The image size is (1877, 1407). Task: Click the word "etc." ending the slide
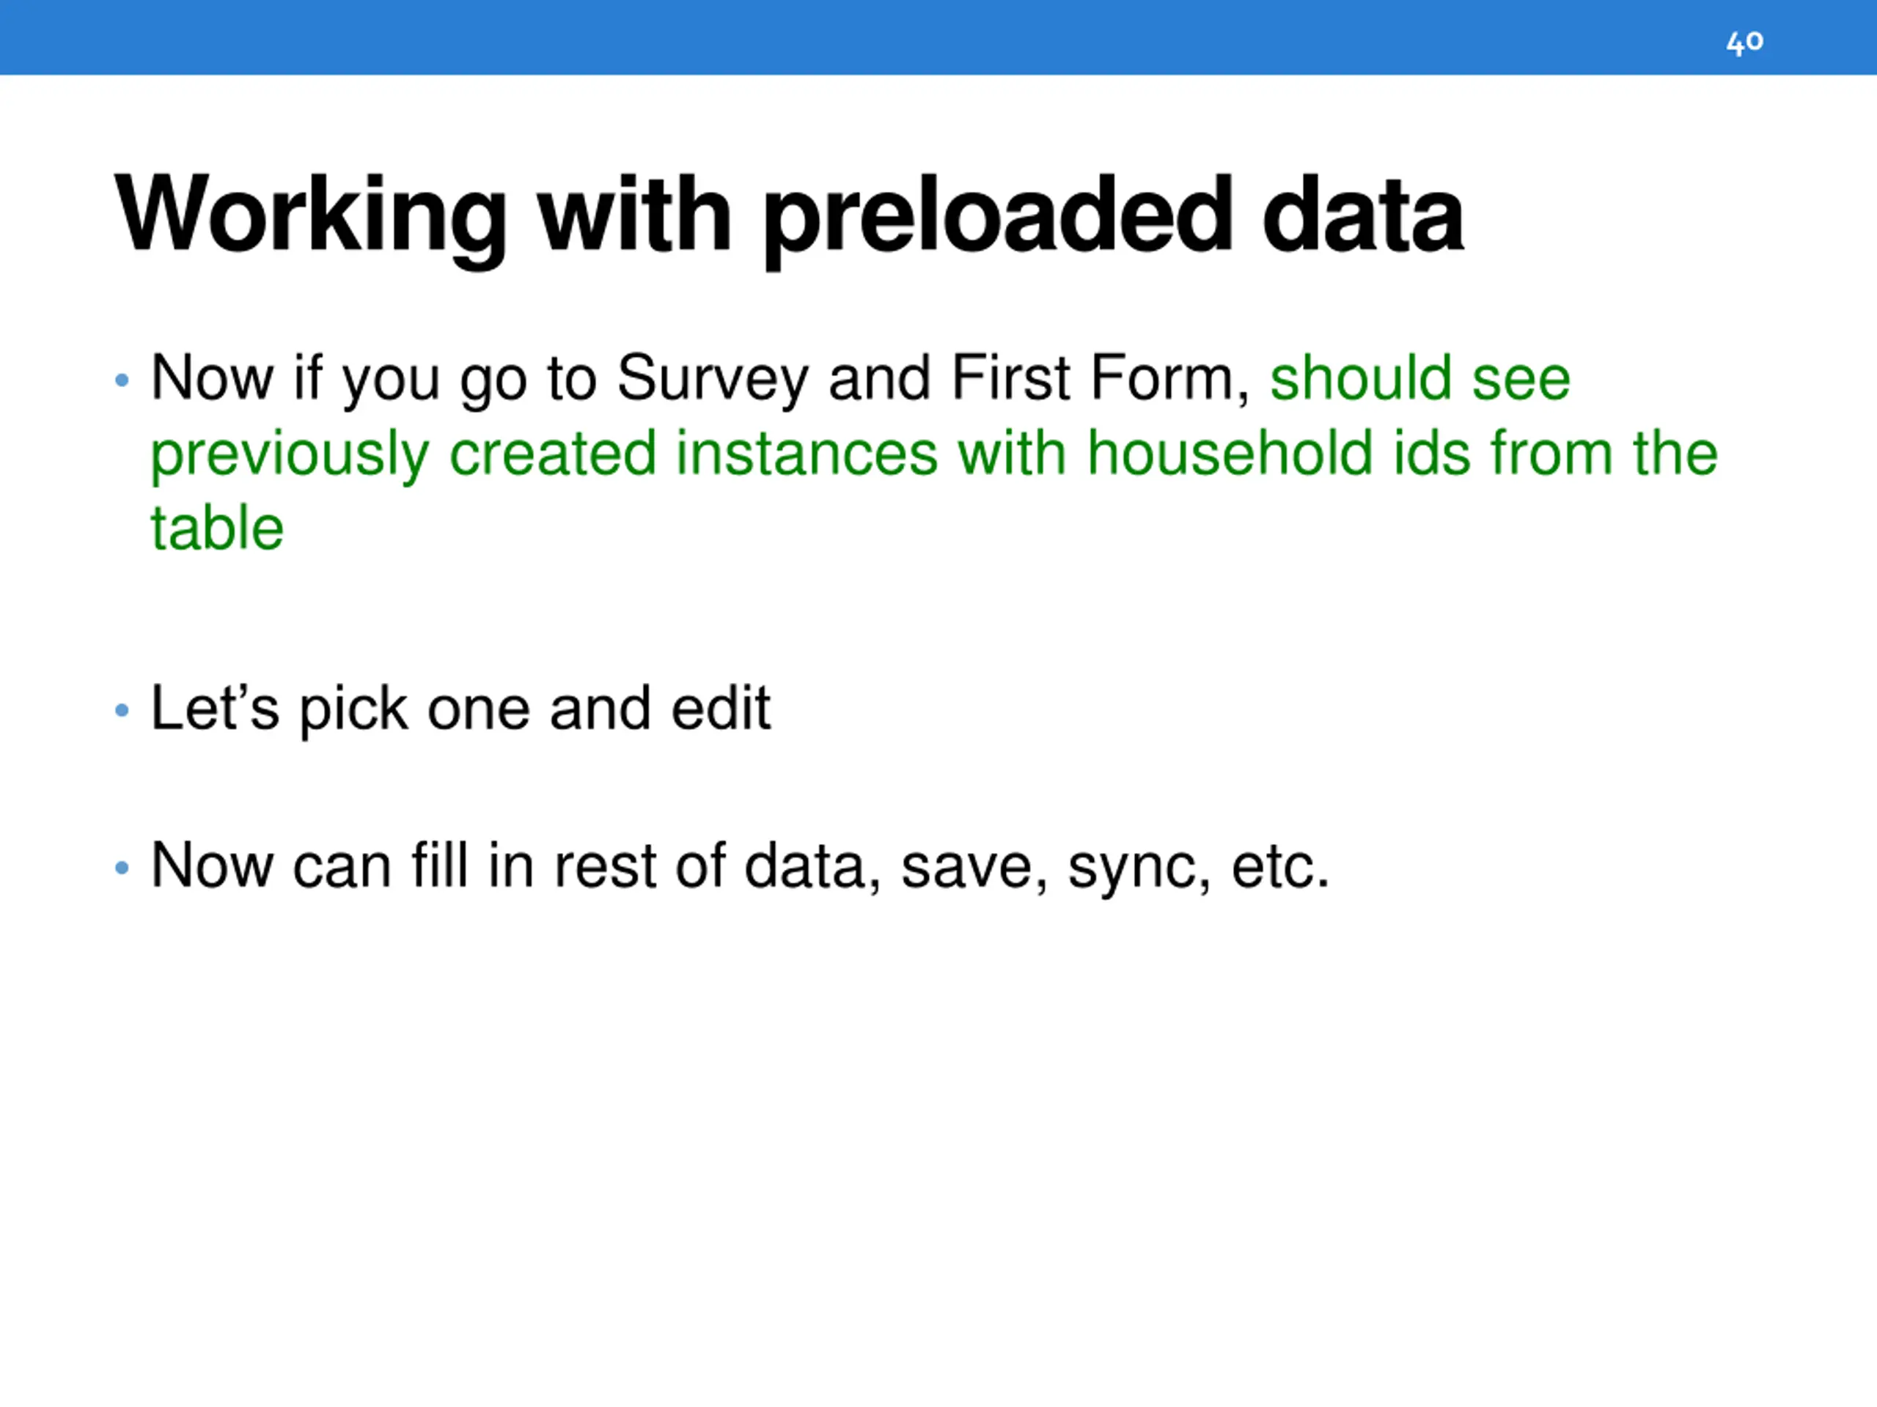1279,868
